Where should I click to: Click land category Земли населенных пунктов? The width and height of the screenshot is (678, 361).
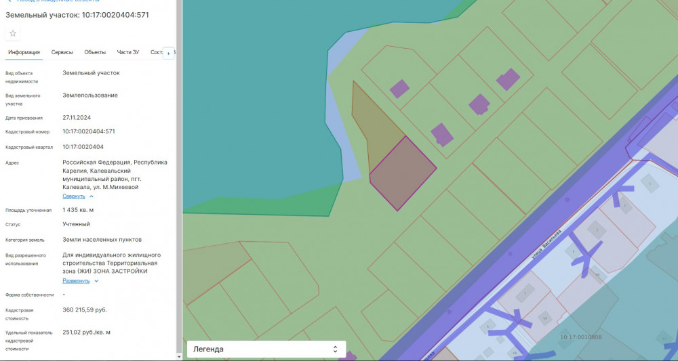click(102, 240)
